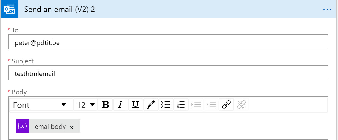Insert a numbered list
This screenshot has height=140, width=338.
(x=181, y=105)
